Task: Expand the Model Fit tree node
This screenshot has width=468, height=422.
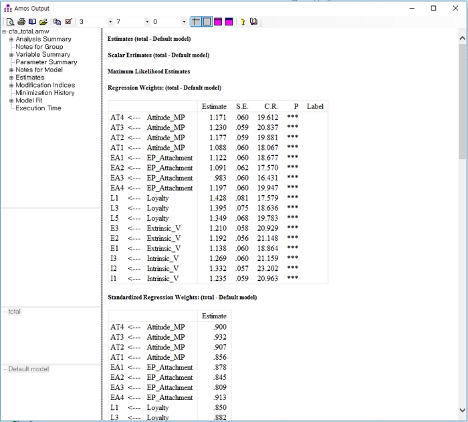Action: tap(11, 100)
